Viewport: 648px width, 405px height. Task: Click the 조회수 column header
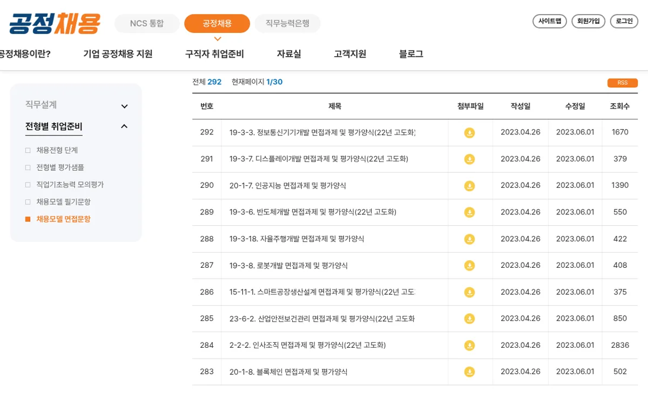click(x=619, y=106)
